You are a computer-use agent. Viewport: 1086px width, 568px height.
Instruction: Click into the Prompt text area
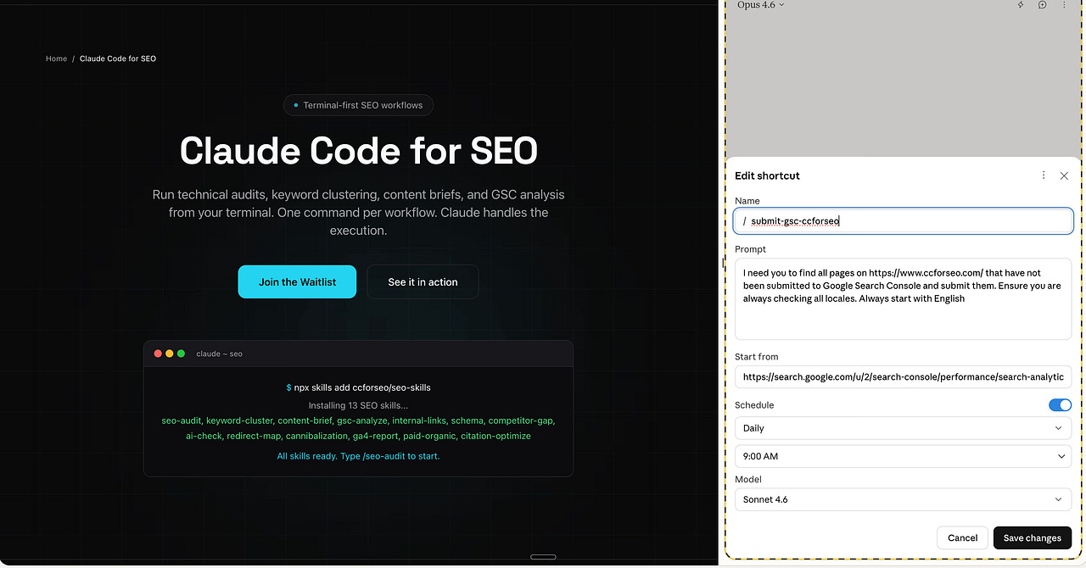(904, 298)
